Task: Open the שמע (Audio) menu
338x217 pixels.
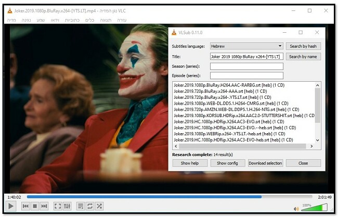Action: 41,20
